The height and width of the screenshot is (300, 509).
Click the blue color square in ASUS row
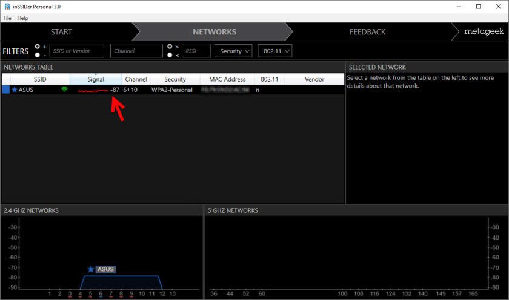pyautogui.click(x=5, y=90)
